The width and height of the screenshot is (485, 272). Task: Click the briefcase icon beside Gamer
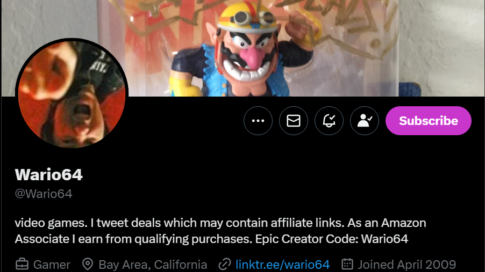click(22, 264)
